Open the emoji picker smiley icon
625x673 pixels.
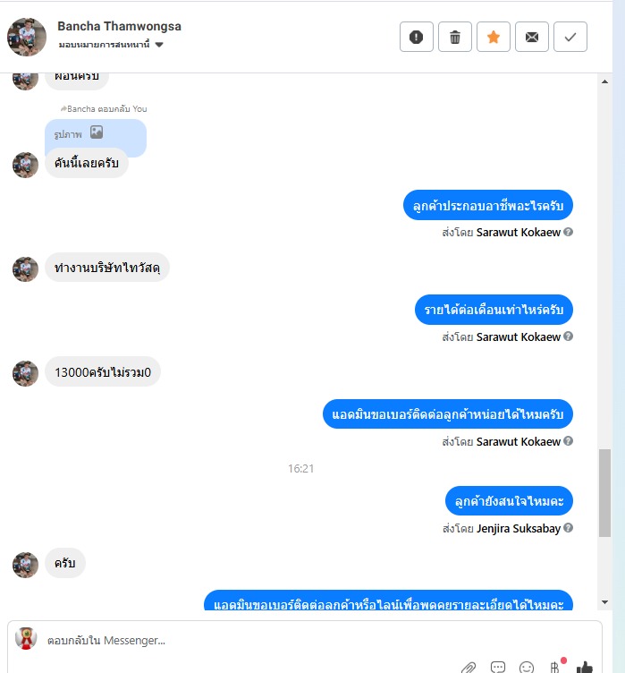(x=527, y=667)
